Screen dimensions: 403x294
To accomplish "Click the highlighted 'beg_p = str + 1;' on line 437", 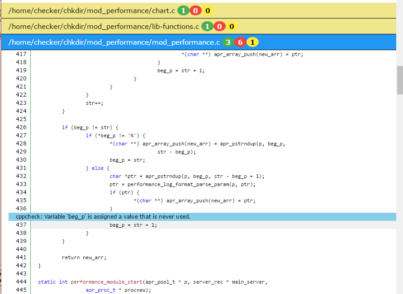I will (133, 225).
